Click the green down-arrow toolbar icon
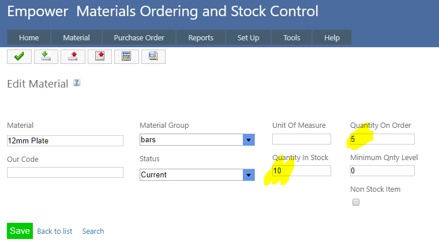Screen dimensions: 439x243 (x=46, y=56)
